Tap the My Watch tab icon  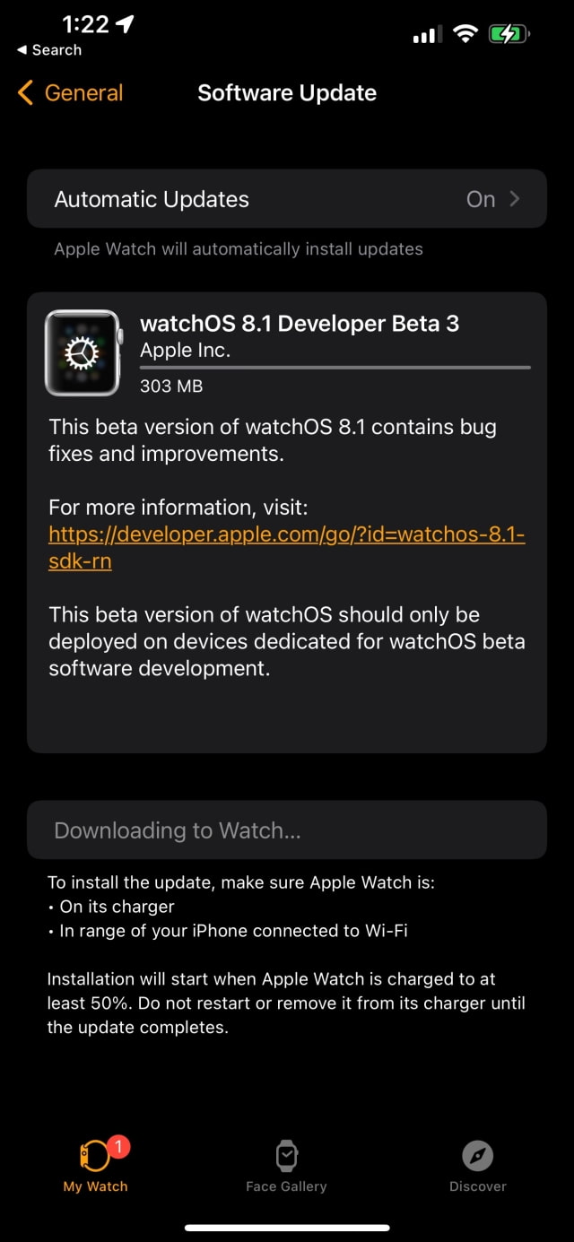[x=94, y=1157]
